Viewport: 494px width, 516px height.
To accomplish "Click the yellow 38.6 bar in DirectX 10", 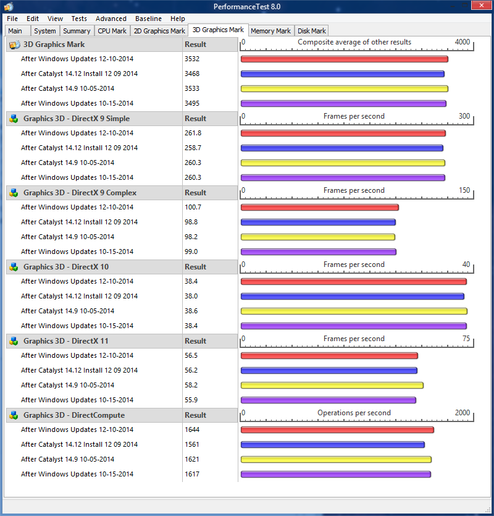I will [354, 311].
